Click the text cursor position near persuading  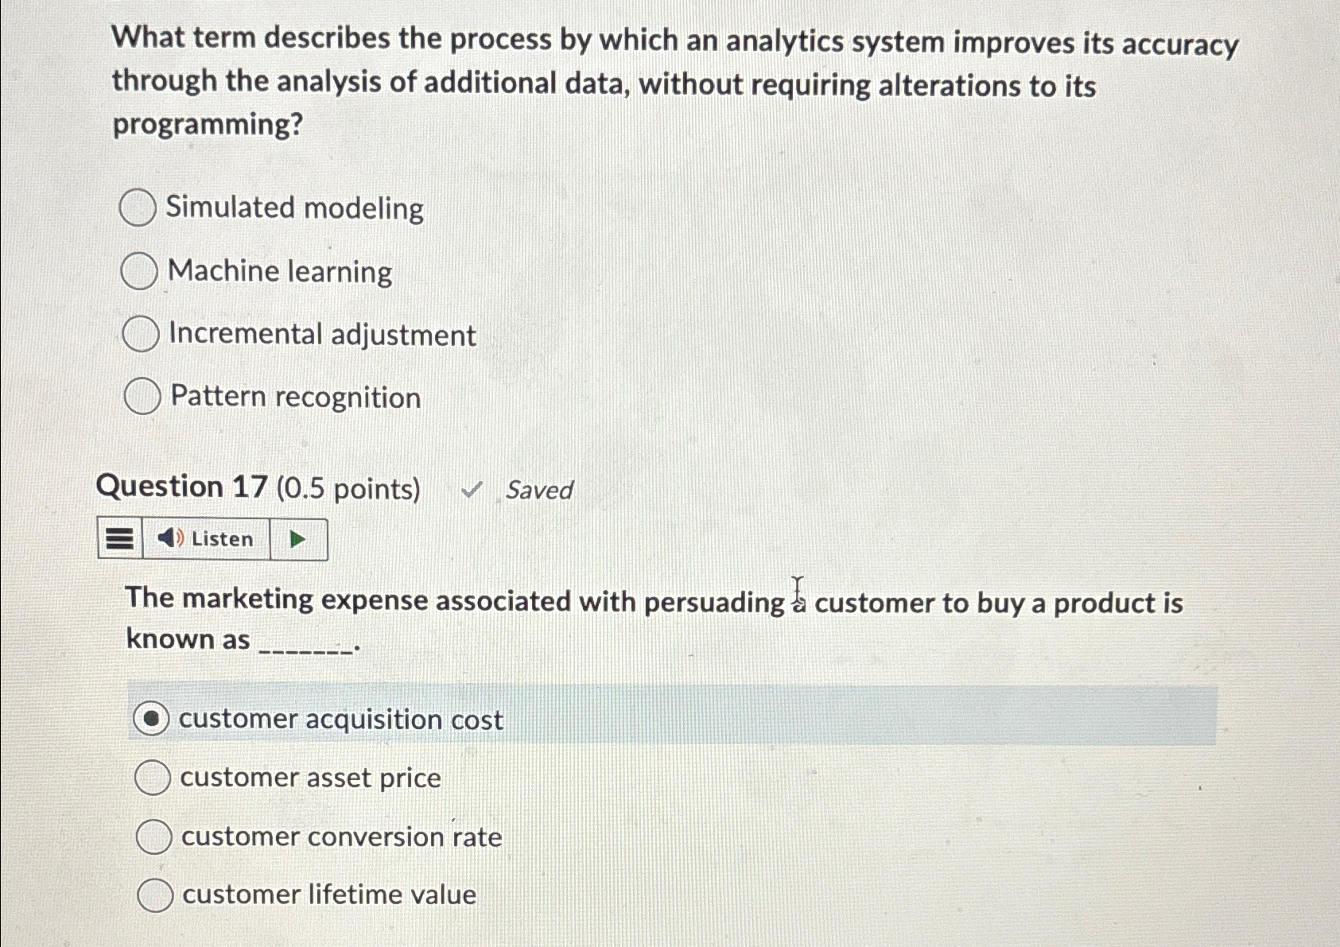click(798, 592)
